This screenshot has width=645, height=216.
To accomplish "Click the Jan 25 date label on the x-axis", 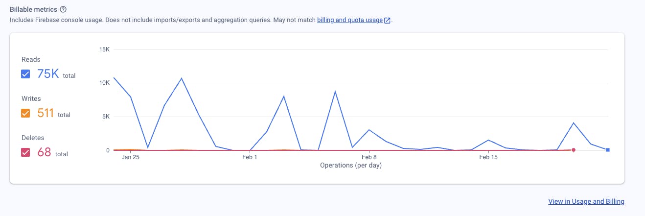I will pyautogui.click(x=130, y=157).
